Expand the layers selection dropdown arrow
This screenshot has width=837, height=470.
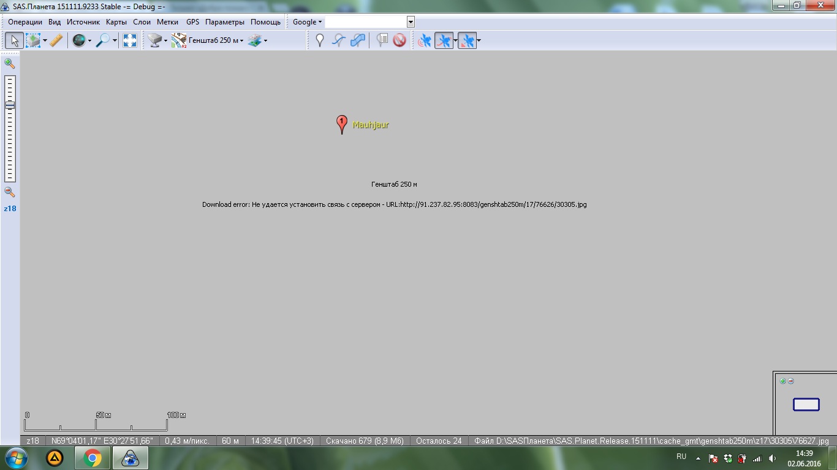click(265, 41)
